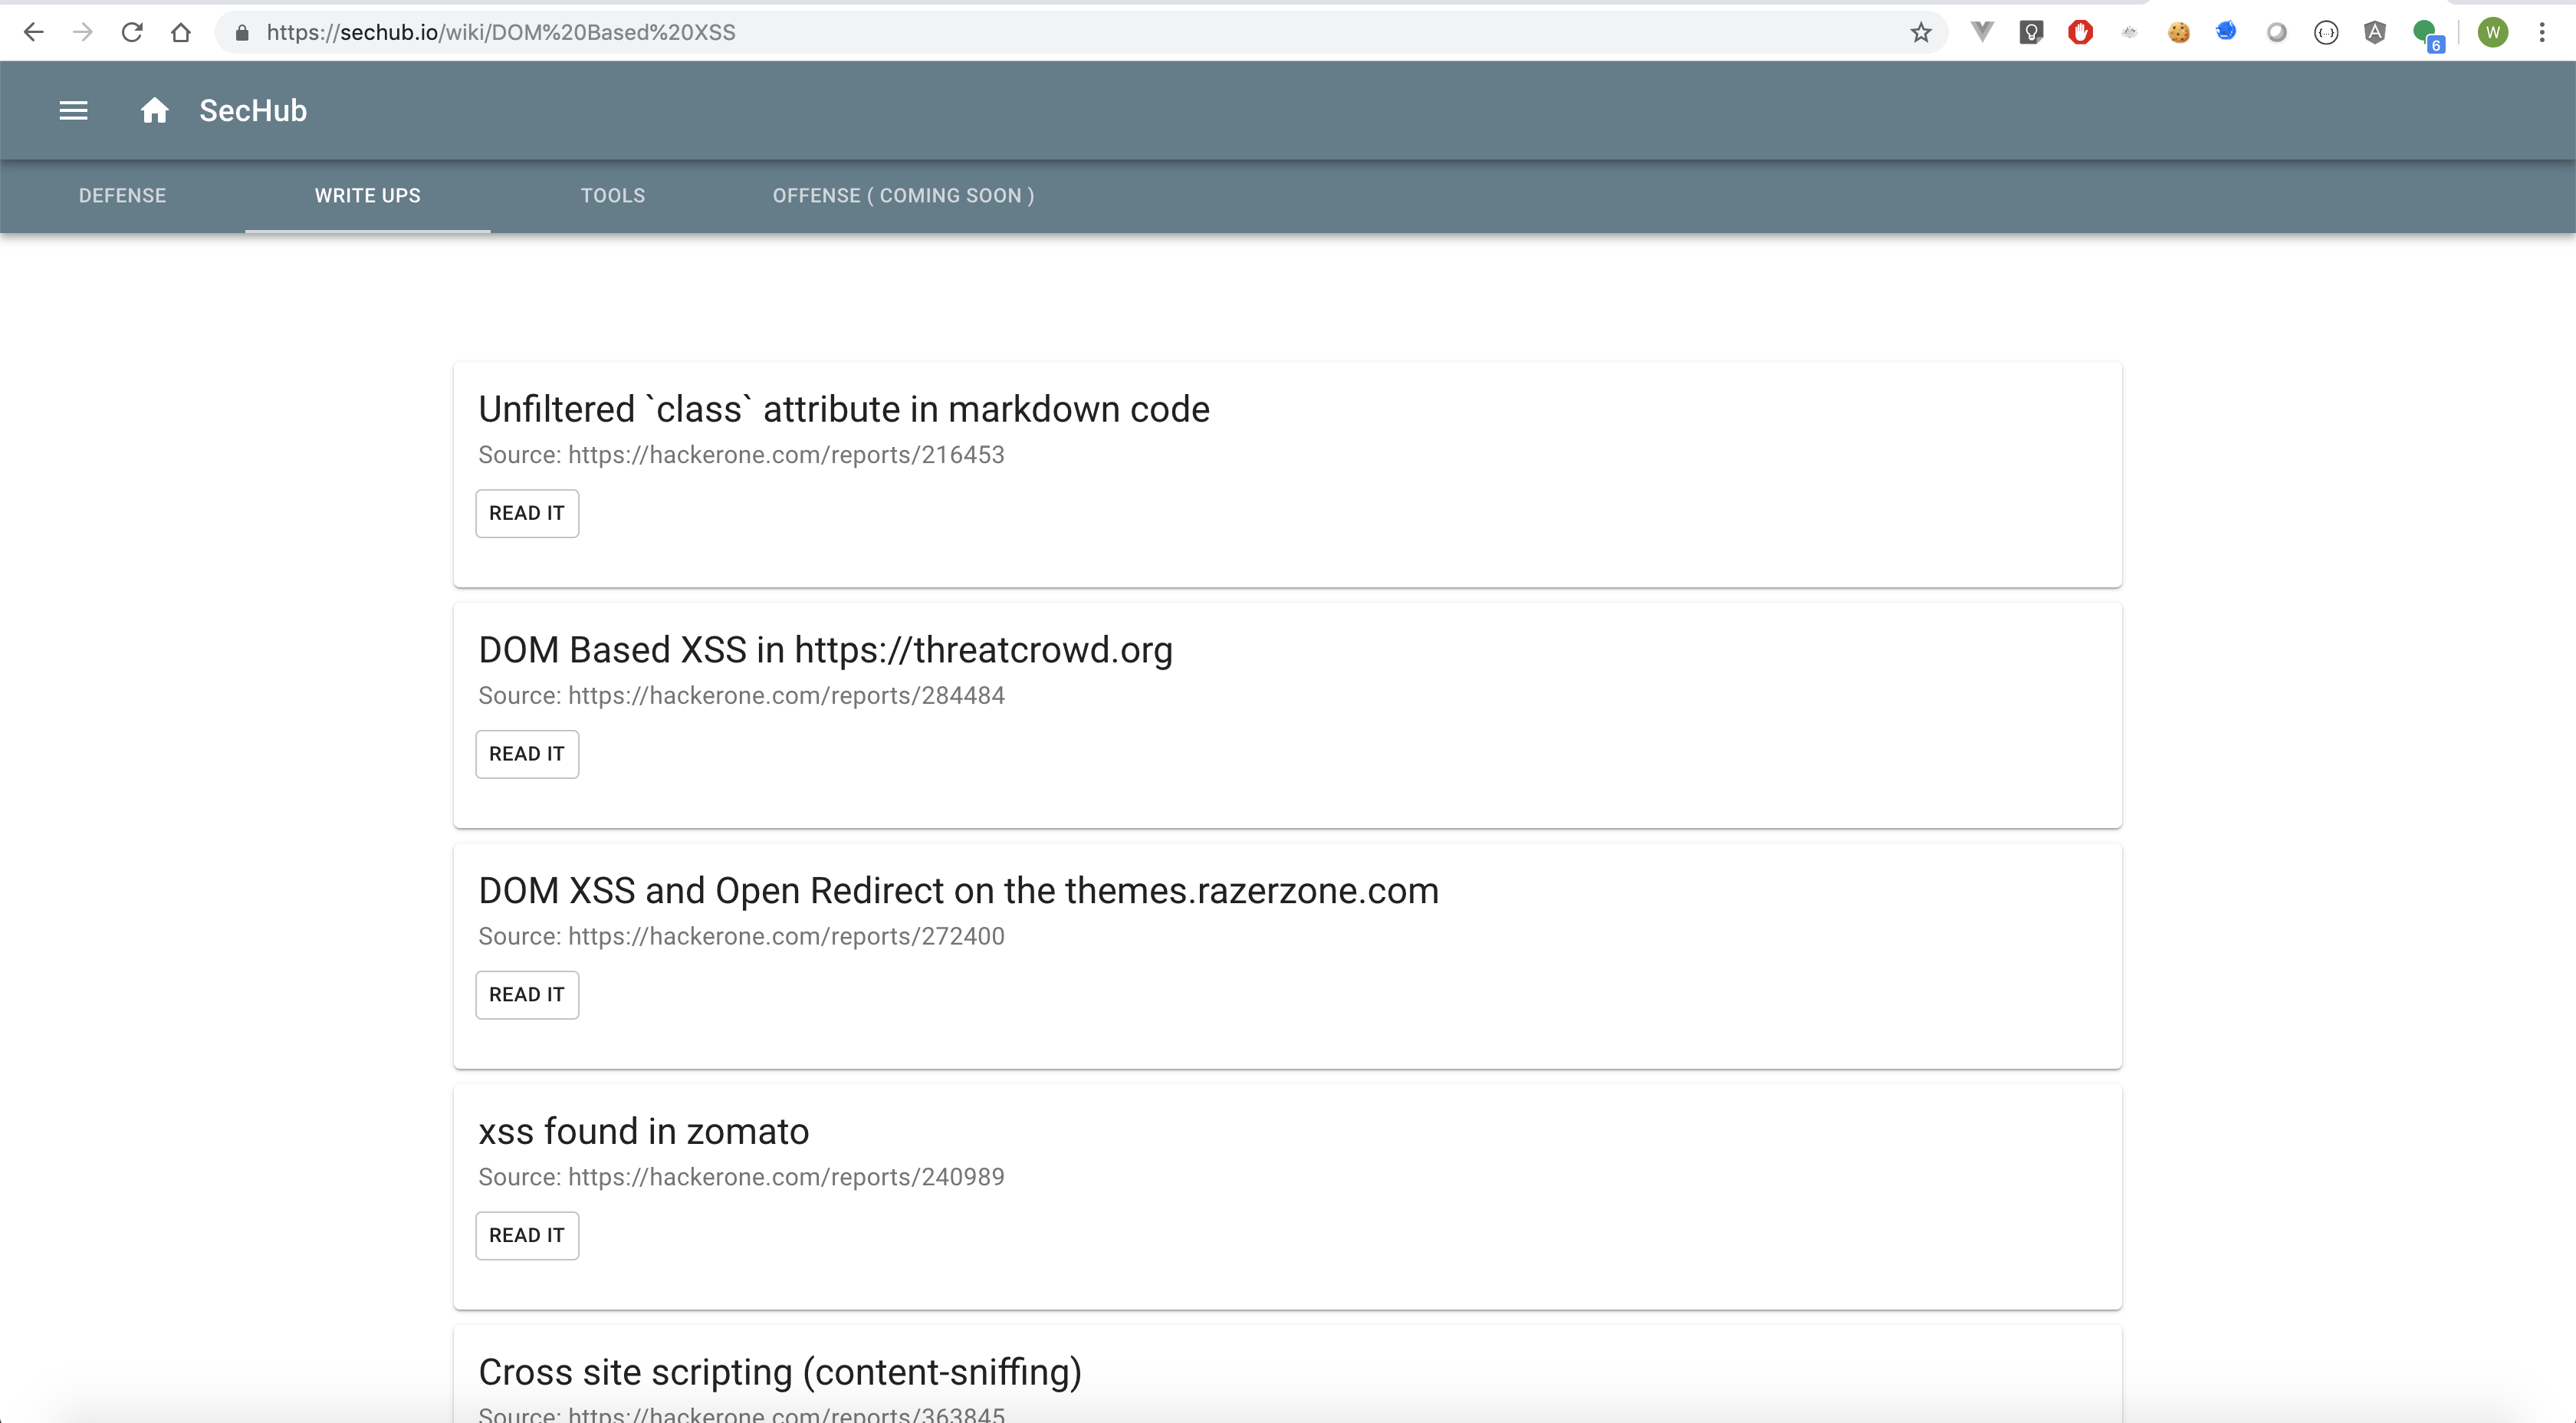Screen dimensions: 2576x1423
Task: Click Read It under Unfiltered class attribute
Action: point(527,513)
